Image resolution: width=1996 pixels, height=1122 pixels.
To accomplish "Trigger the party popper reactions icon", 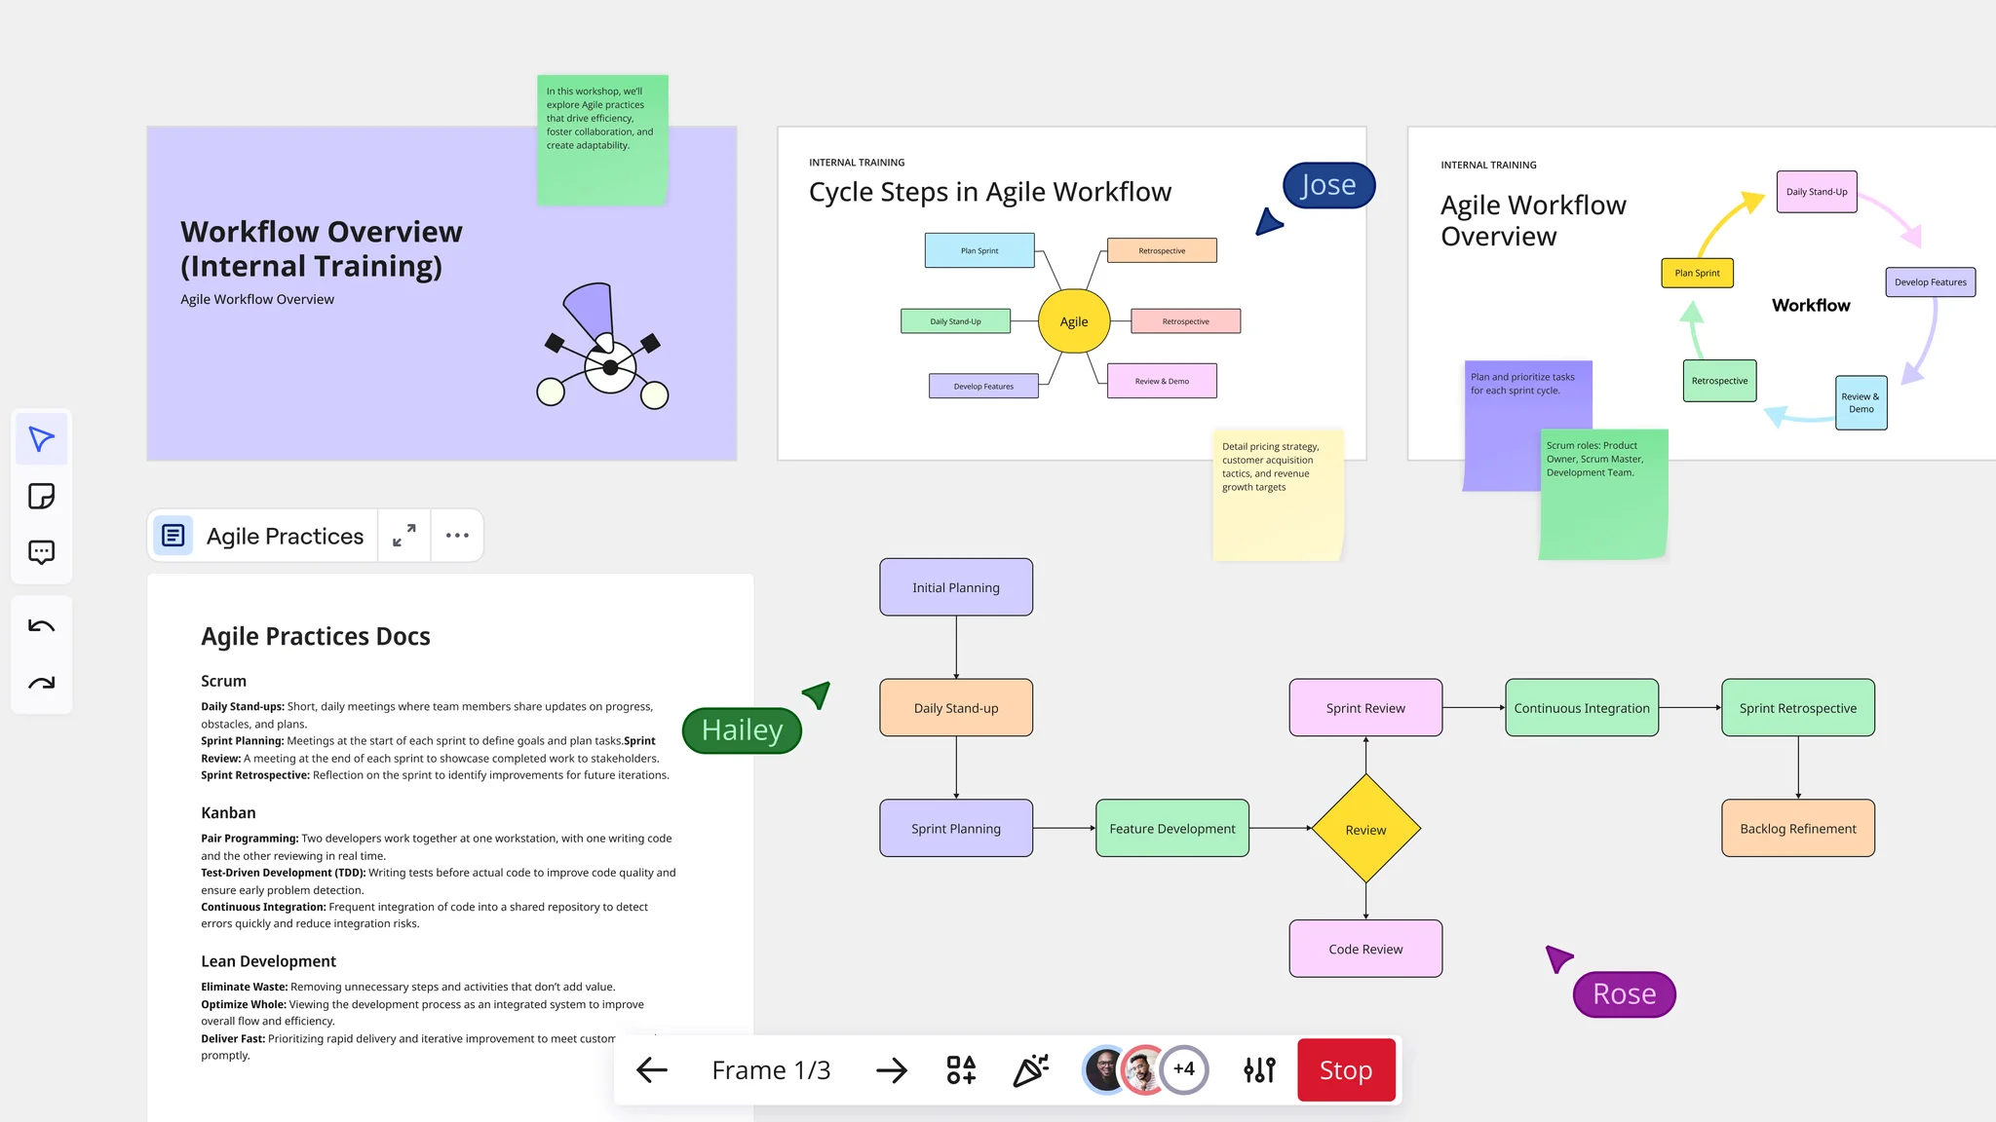I will [x=1031, y=1070].
